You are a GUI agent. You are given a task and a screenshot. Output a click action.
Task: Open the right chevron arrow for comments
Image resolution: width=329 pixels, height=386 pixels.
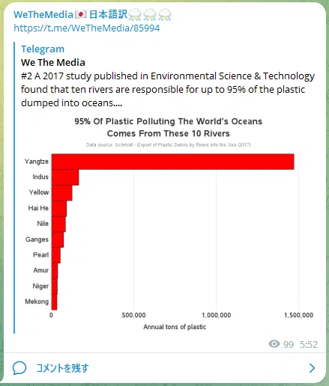coord(312,368)
